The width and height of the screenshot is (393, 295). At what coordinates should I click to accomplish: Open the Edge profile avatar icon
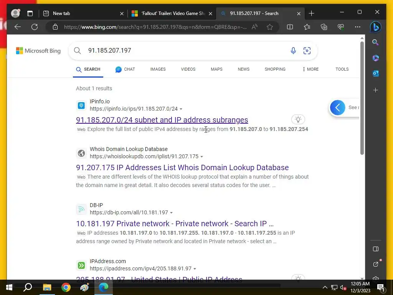(x=15, y=13)
